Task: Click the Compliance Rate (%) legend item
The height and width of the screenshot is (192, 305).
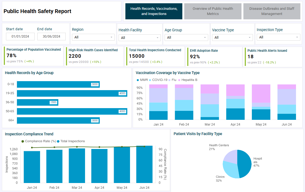Action: [x=39, y=141]
